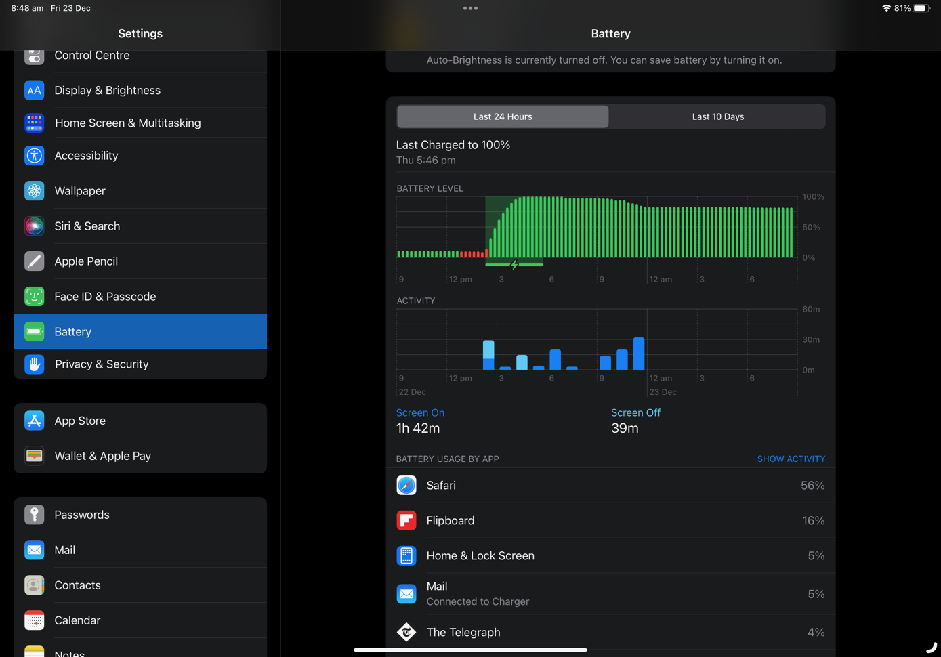Tap the Wi-Fi status icon
The image size is (941, 657).
click(x=886, y=8)
